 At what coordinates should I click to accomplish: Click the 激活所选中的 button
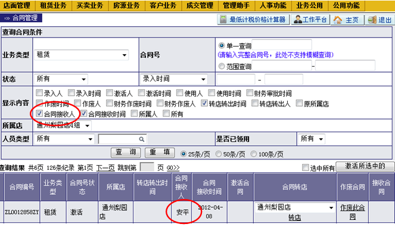365,166
